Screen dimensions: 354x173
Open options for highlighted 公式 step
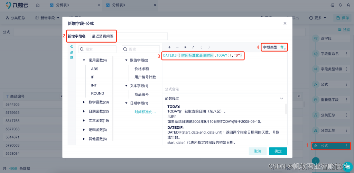[x=346, y=146]
